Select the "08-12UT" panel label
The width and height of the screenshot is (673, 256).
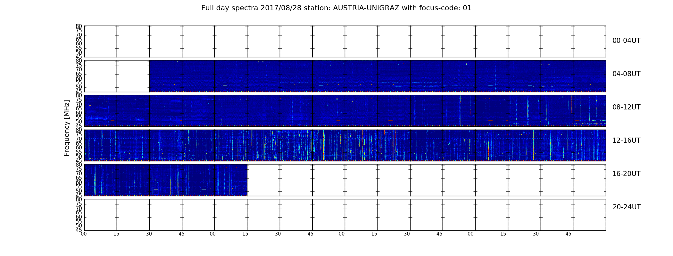627,107
